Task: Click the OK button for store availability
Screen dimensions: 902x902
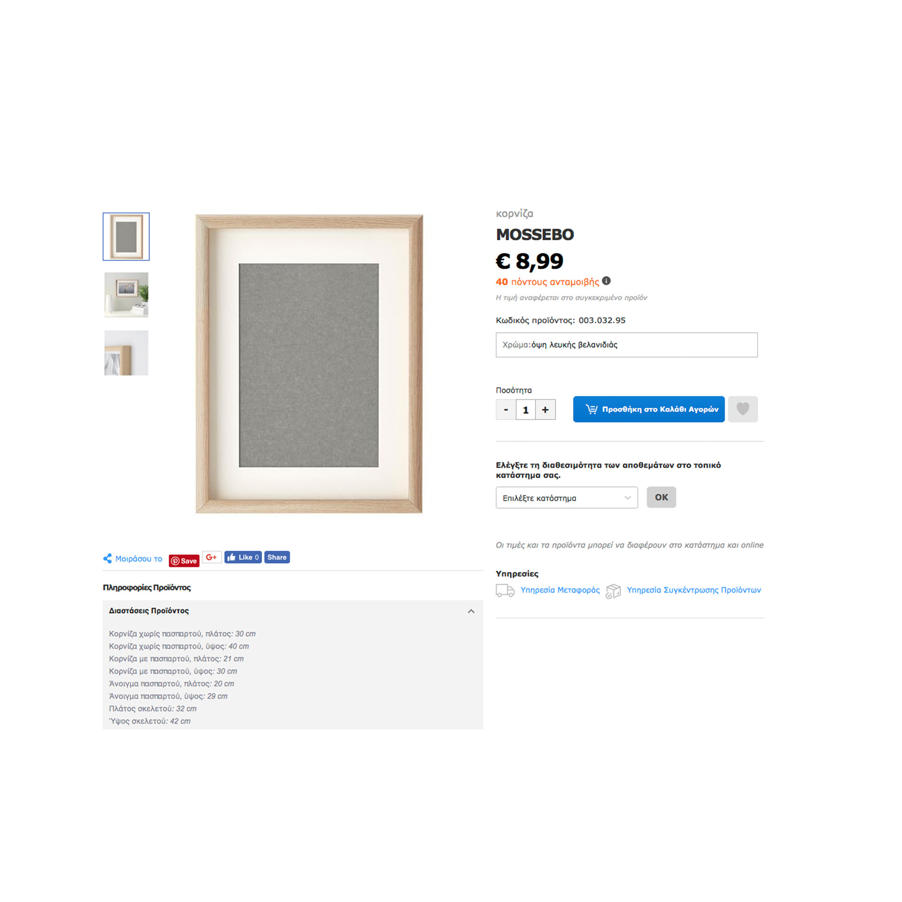Action: tap(661, 497)
